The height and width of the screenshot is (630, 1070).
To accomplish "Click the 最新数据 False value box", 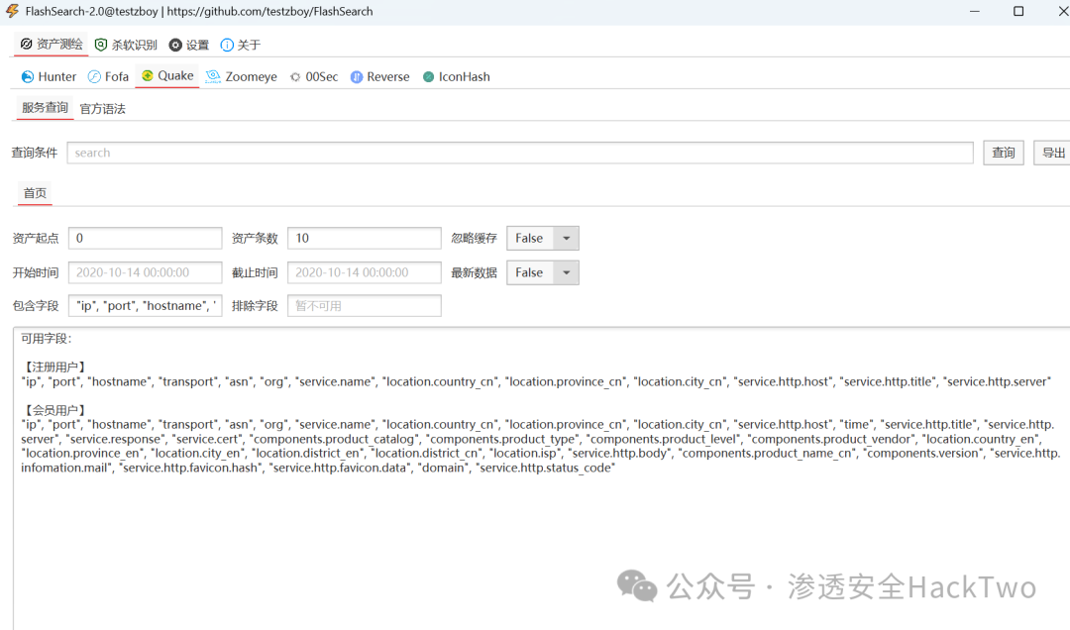I will tap(529, 272).
